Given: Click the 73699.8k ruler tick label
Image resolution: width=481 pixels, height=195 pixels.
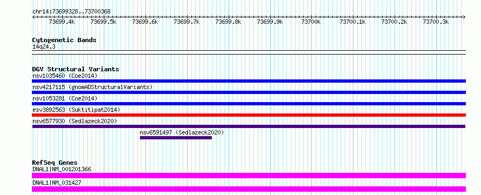Looking at the screenshot, I should [x=228, y=22].
